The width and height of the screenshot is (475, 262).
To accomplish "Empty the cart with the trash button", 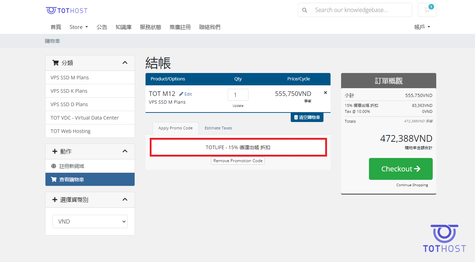I will pos(307,117).
